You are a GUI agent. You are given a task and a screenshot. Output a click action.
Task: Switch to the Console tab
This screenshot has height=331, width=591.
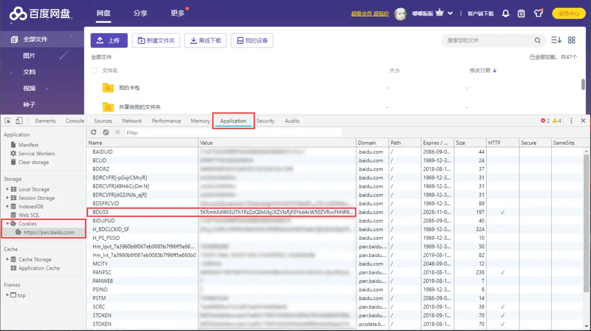(75, 121)
